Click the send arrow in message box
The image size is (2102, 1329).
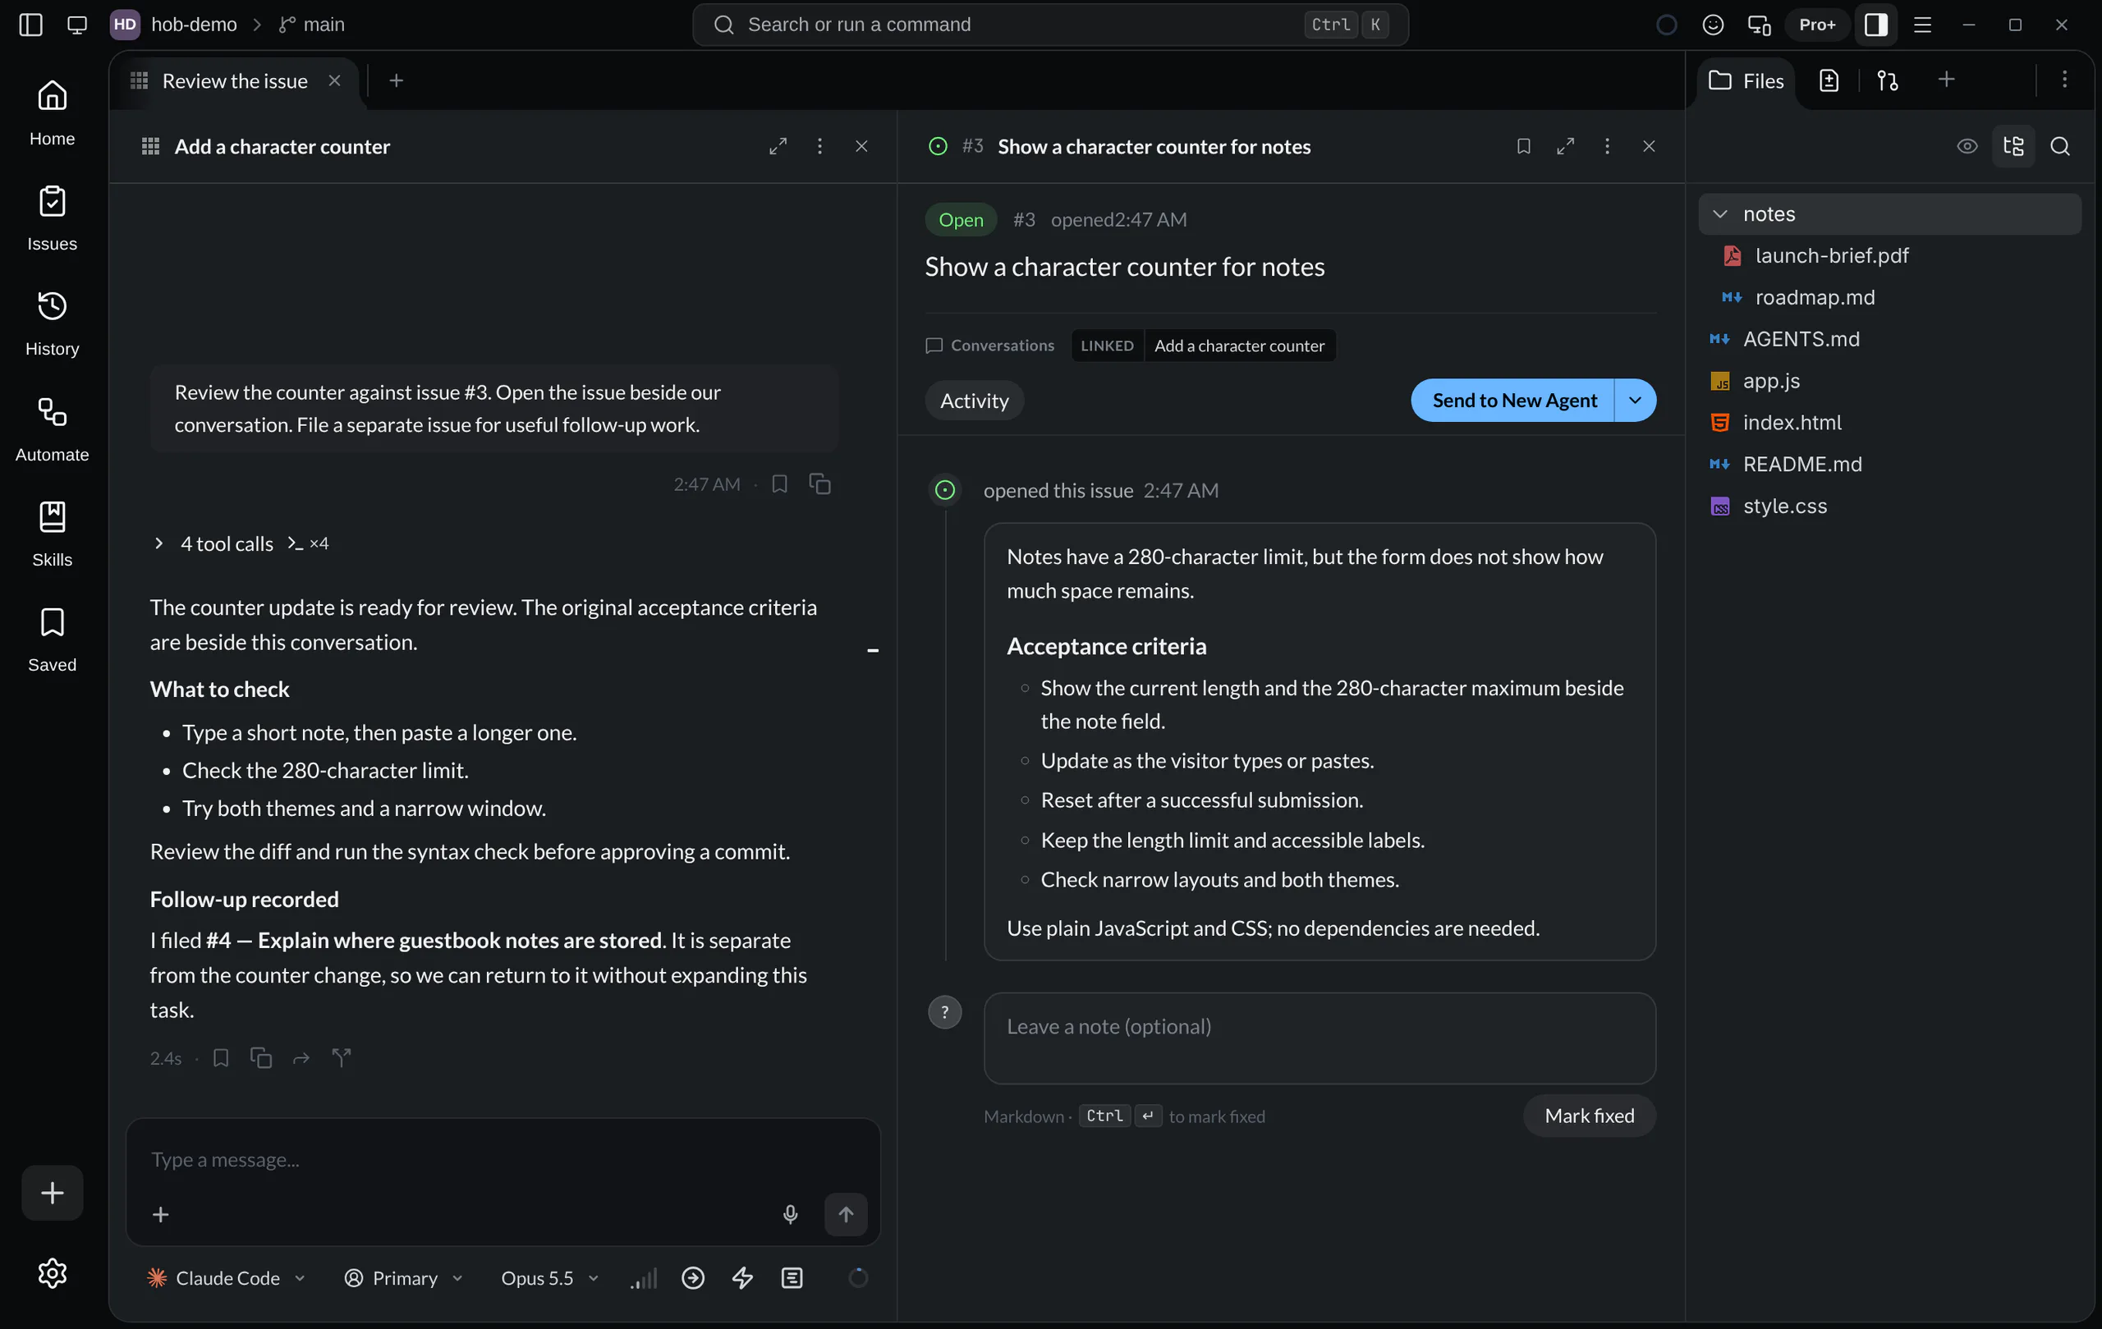coord(846,1214)
